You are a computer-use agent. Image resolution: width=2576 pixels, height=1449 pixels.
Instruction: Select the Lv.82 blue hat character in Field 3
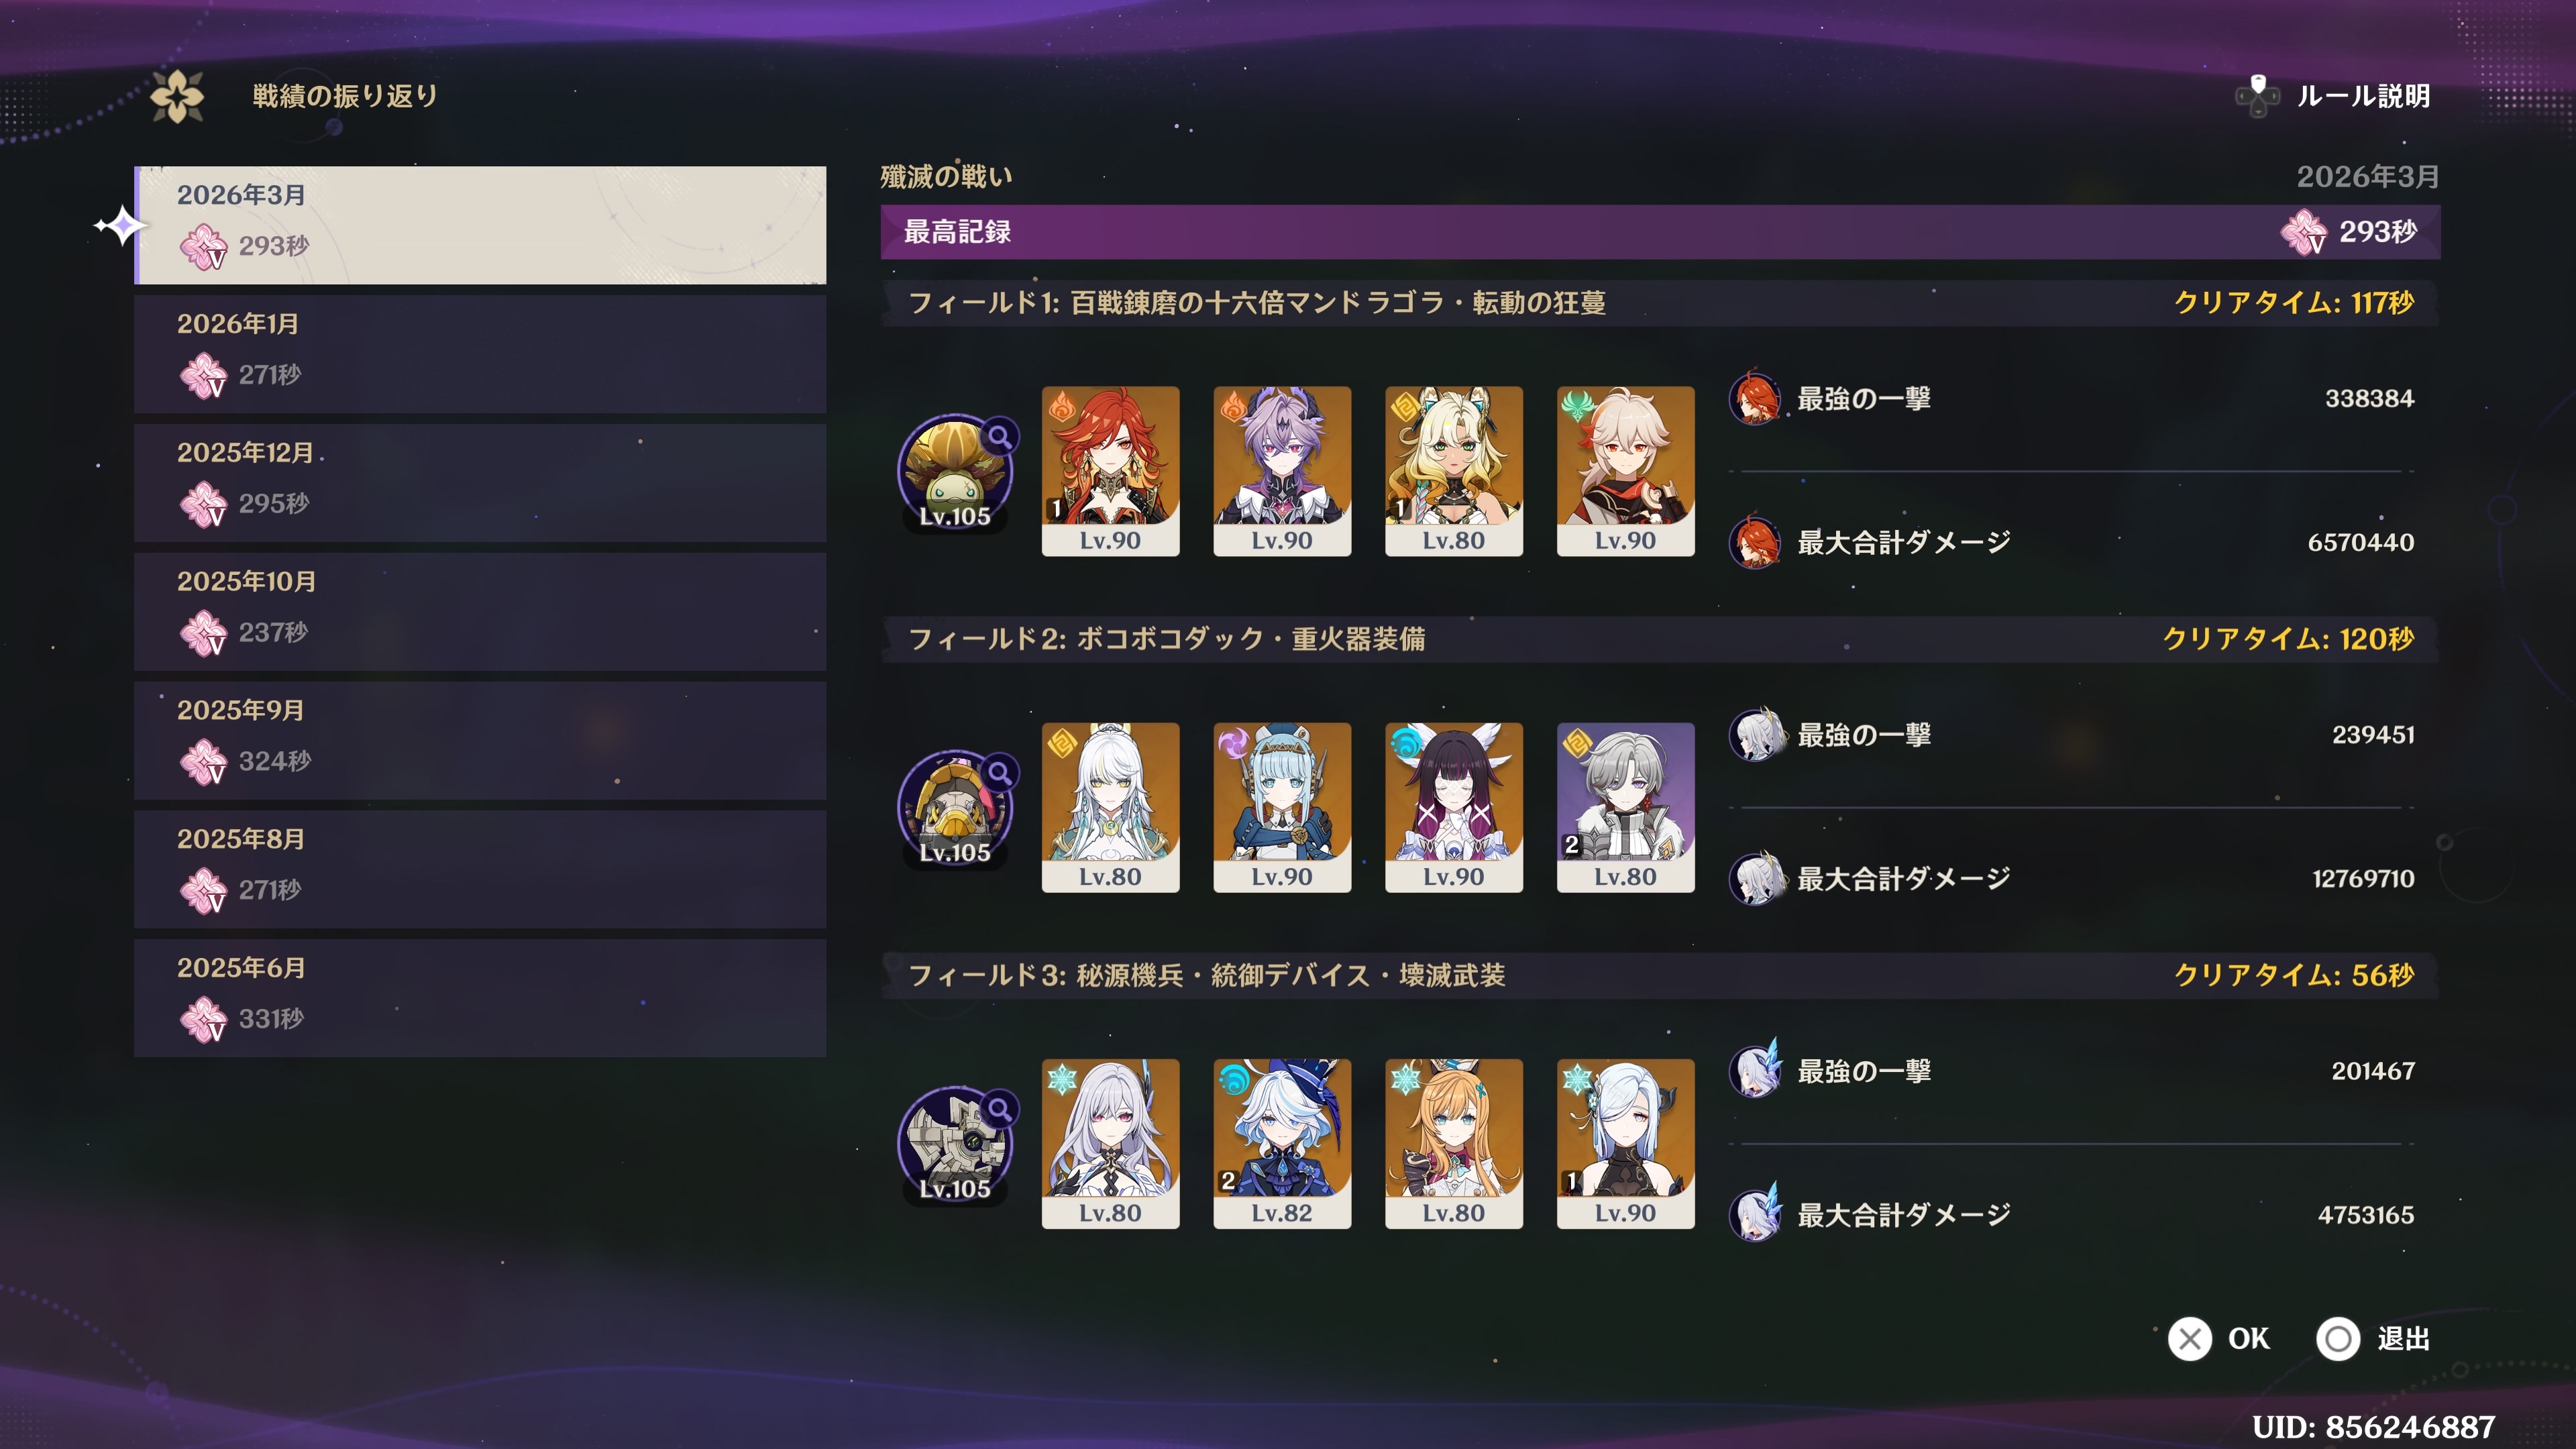1282,1143
